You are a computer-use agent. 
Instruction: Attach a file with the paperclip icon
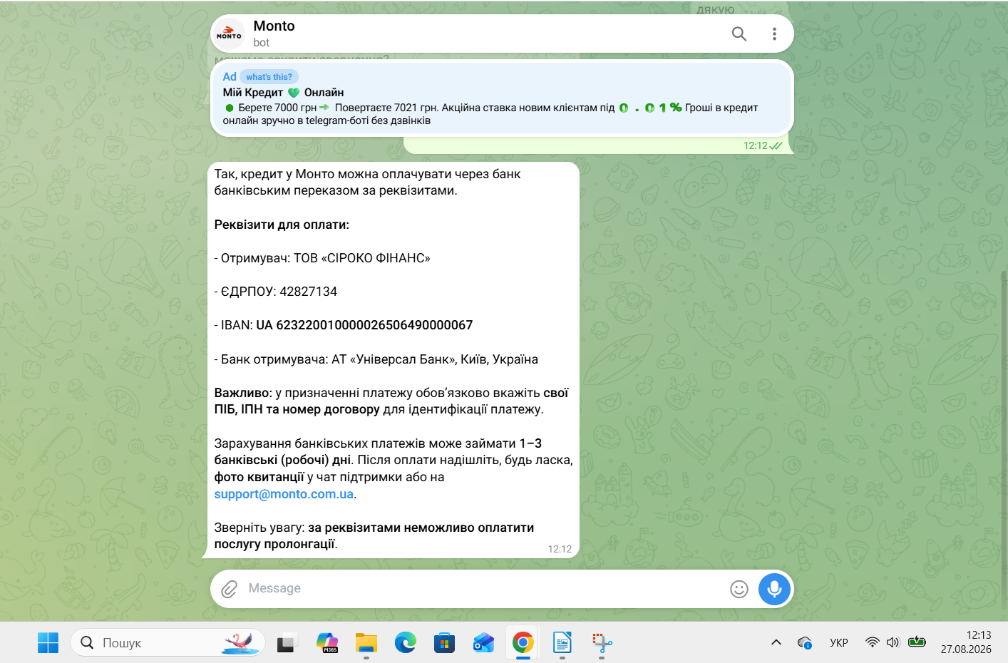[229, 589]
